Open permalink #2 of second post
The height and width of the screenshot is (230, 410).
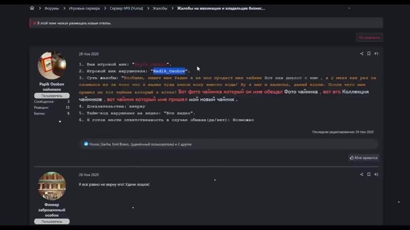[376, 174]
